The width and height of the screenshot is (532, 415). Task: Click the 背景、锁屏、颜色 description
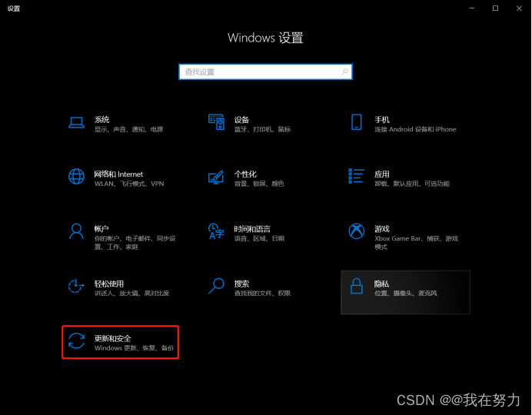pos(259,184)
